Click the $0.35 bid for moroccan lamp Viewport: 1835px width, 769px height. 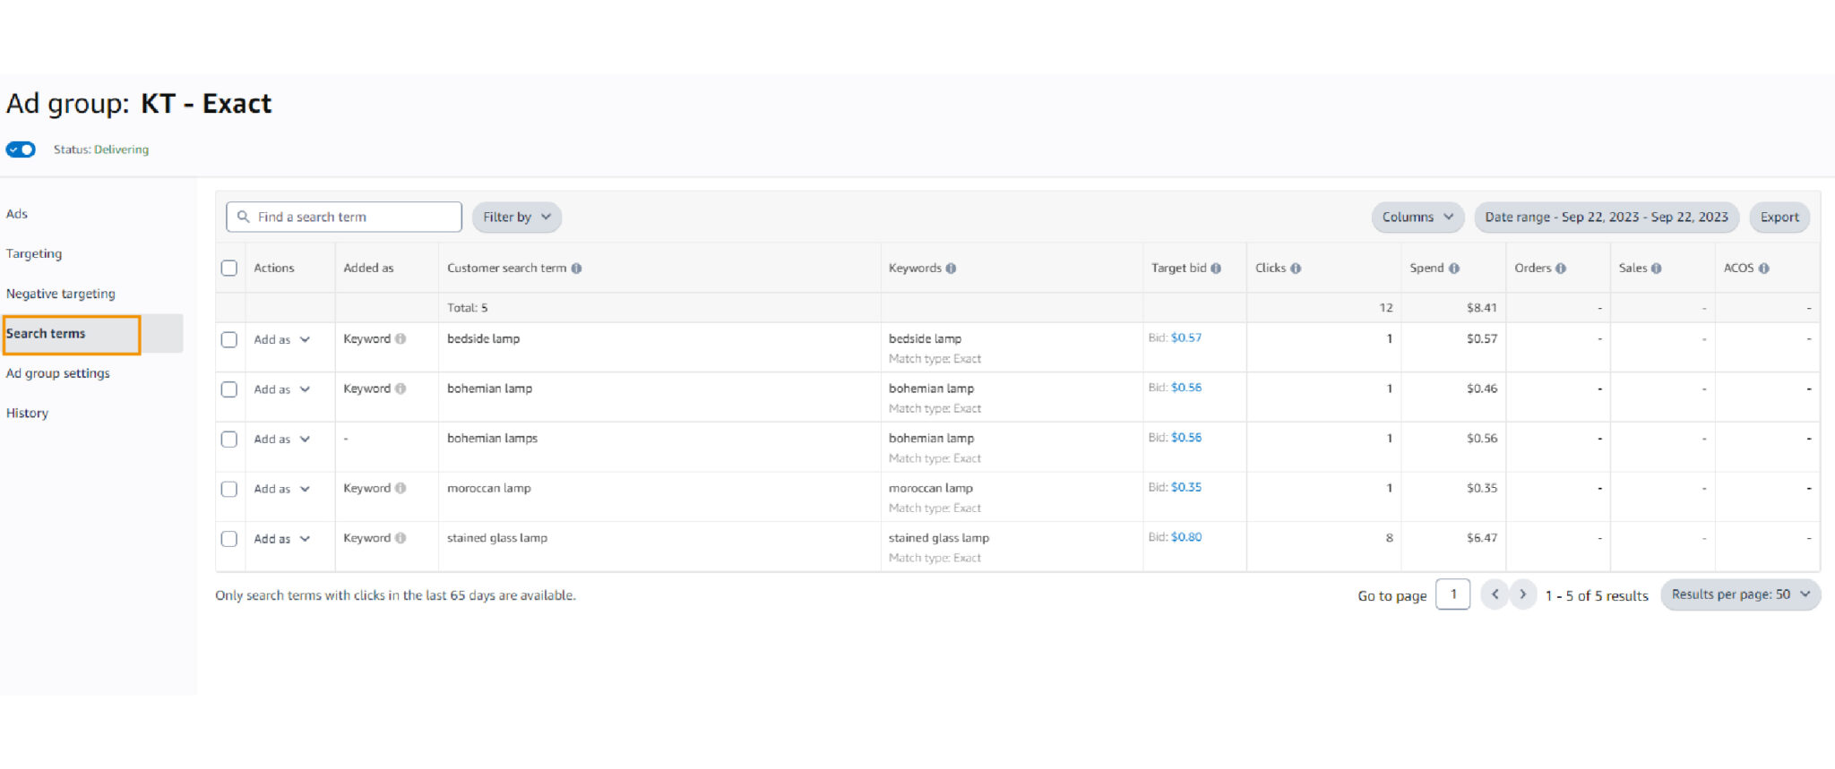1186,487
